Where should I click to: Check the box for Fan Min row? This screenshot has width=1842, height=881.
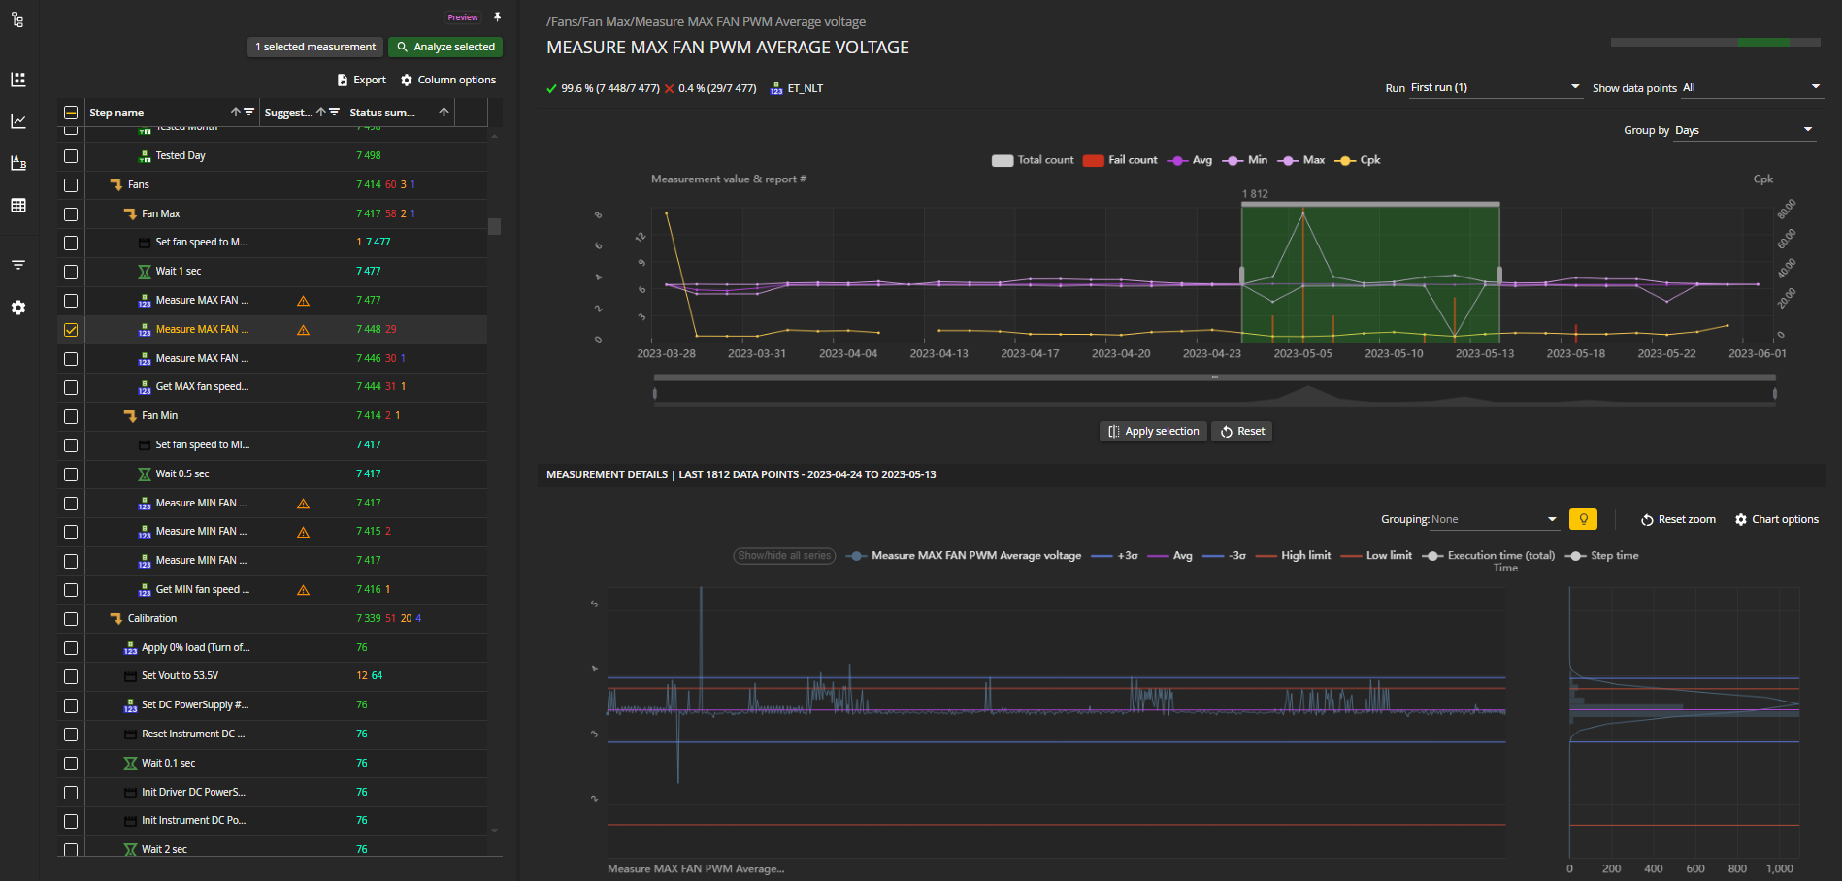pos(71,416)
